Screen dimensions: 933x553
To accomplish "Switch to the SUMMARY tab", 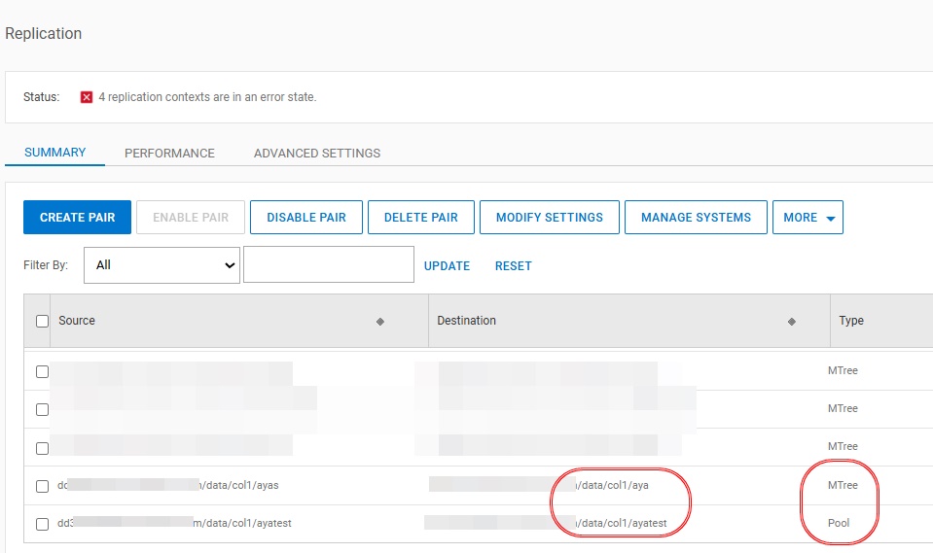I will (54, 153).
